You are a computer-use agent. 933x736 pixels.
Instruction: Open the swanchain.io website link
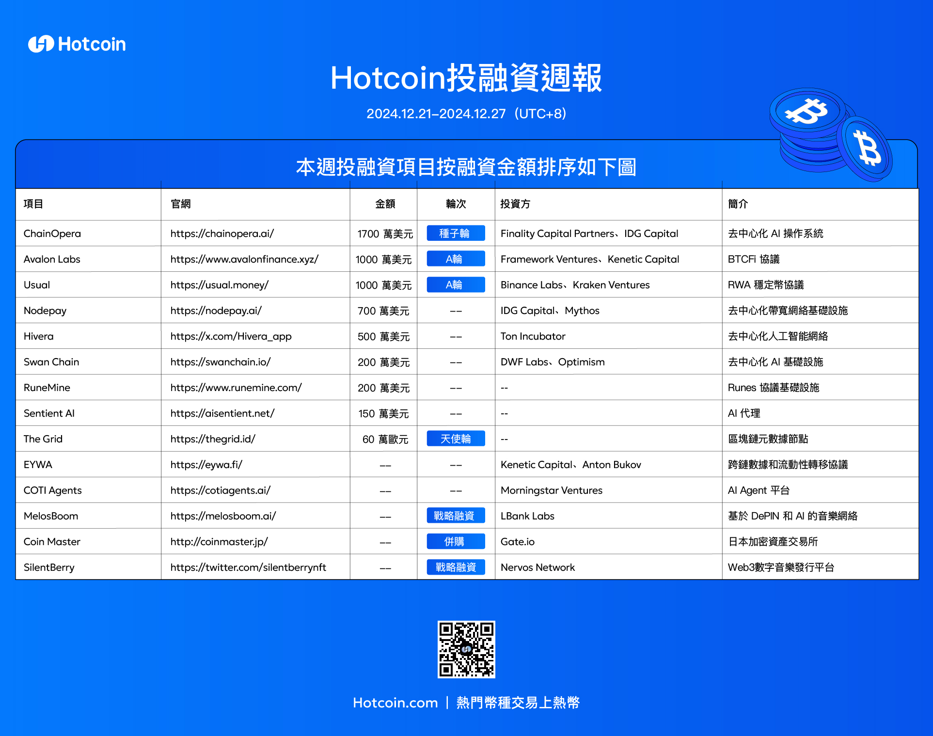(x=221, y=362)
